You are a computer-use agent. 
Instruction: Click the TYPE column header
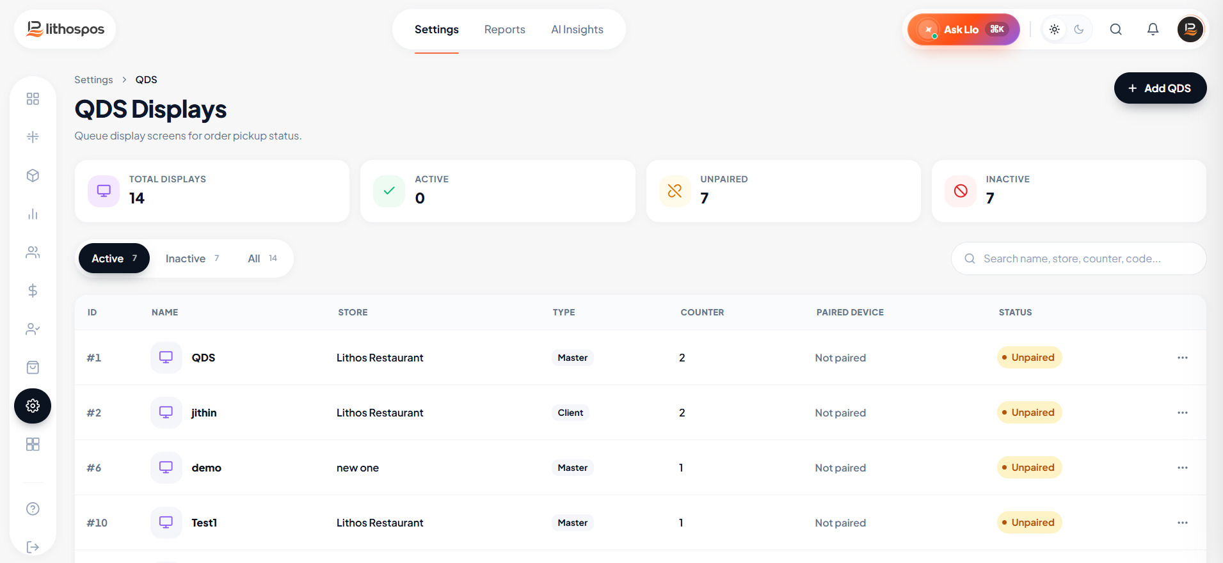click(564, 312)
